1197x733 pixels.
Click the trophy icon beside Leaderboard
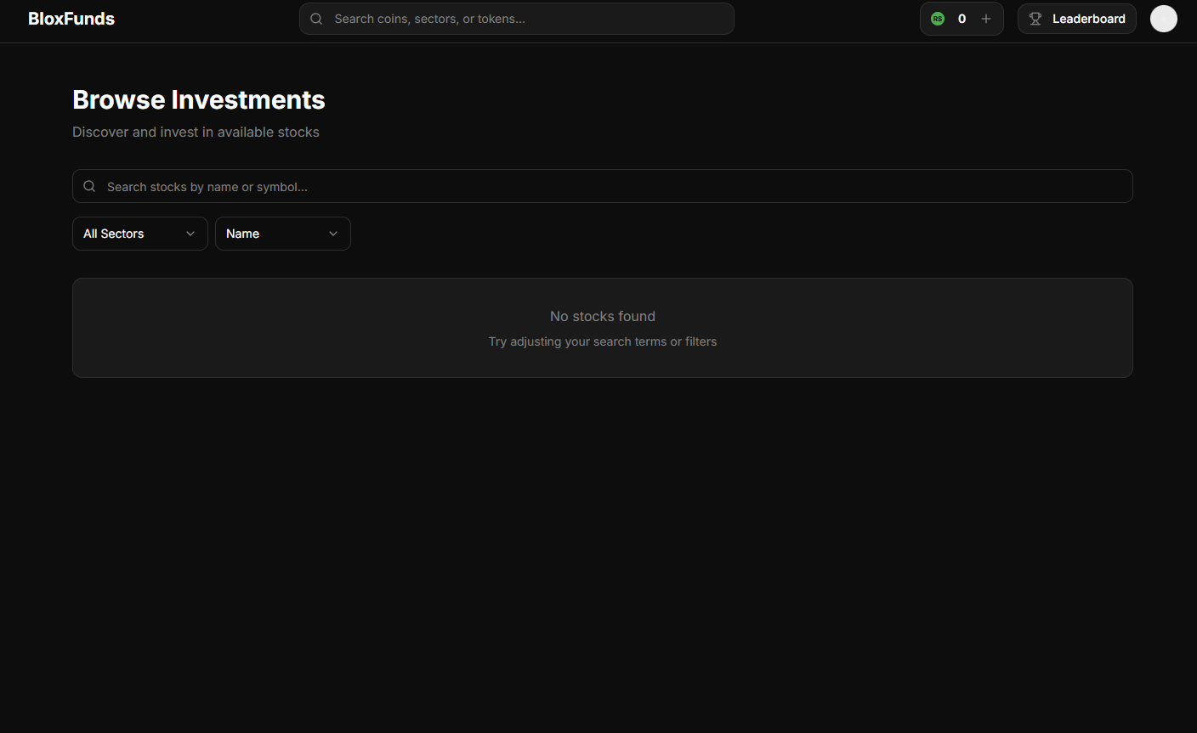[x=1035, y=19]
